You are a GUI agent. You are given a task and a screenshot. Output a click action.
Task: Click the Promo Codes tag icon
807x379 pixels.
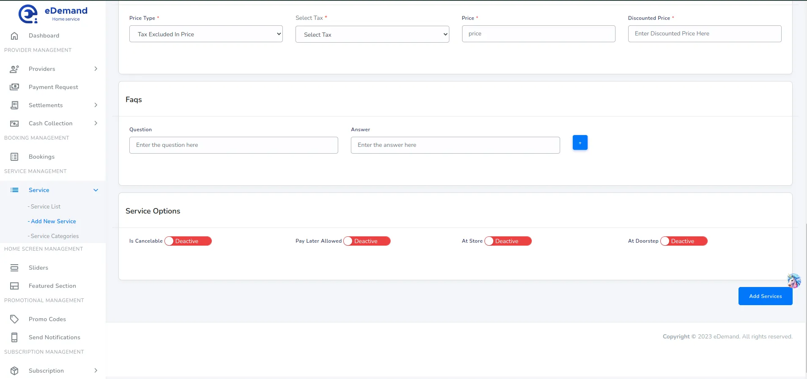pyautogui.click(x=14, y=319)
